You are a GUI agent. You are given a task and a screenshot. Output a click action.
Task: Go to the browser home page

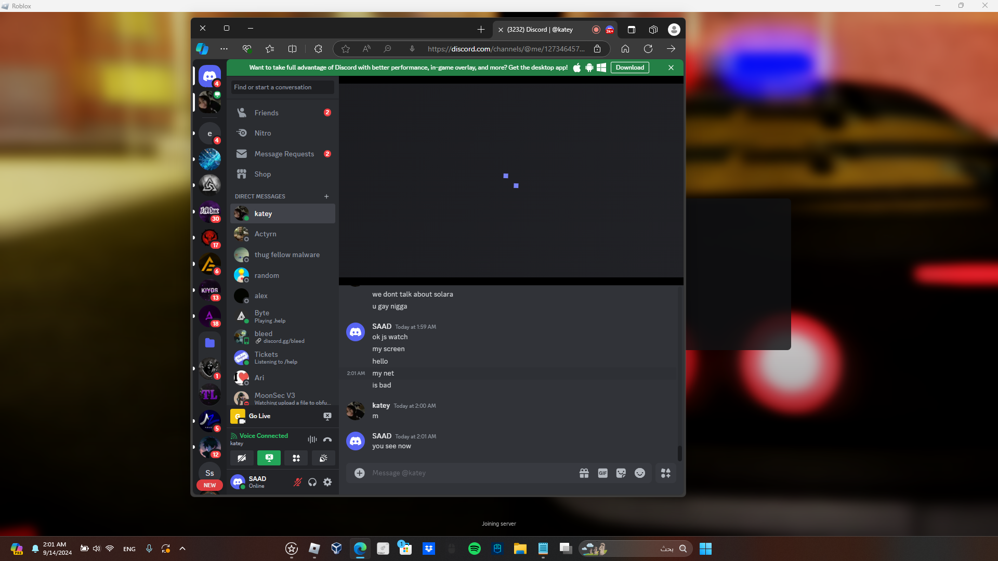coord(625,49)
